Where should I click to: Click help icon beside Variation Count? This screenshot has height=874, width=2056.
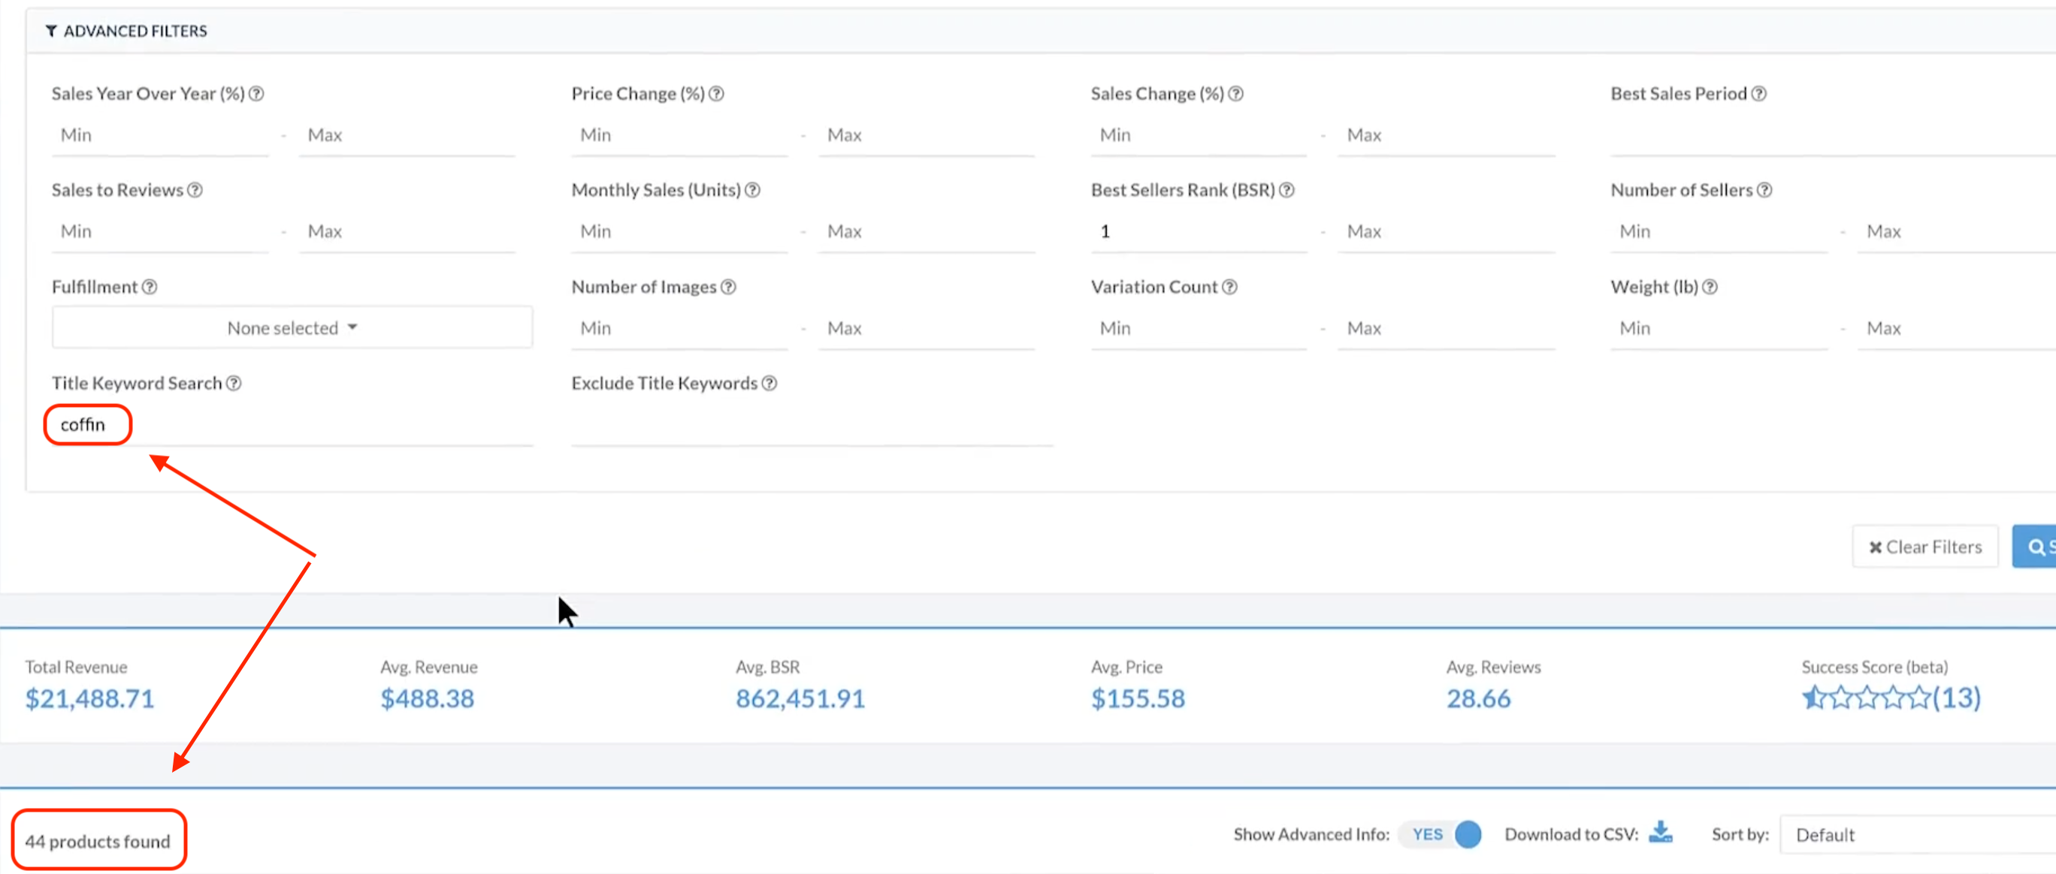1230,287
